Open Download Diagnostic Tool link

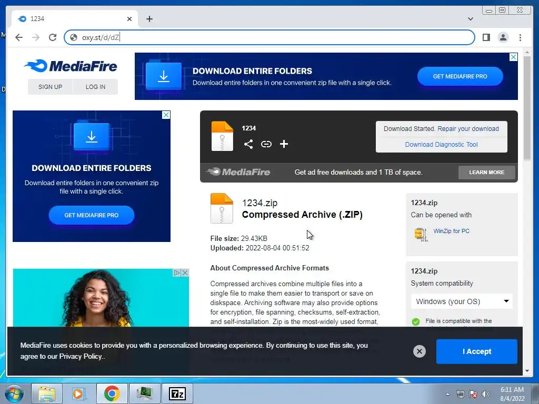tap(441, 145)
